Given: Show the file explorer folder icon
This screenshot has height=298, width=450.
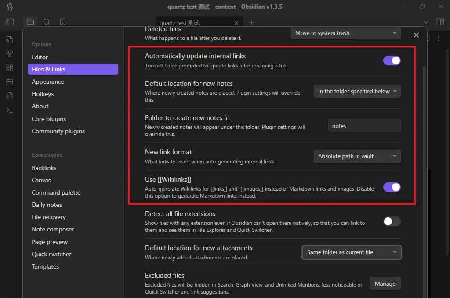Looking at the screenshot, I should (x=30, y=22).
